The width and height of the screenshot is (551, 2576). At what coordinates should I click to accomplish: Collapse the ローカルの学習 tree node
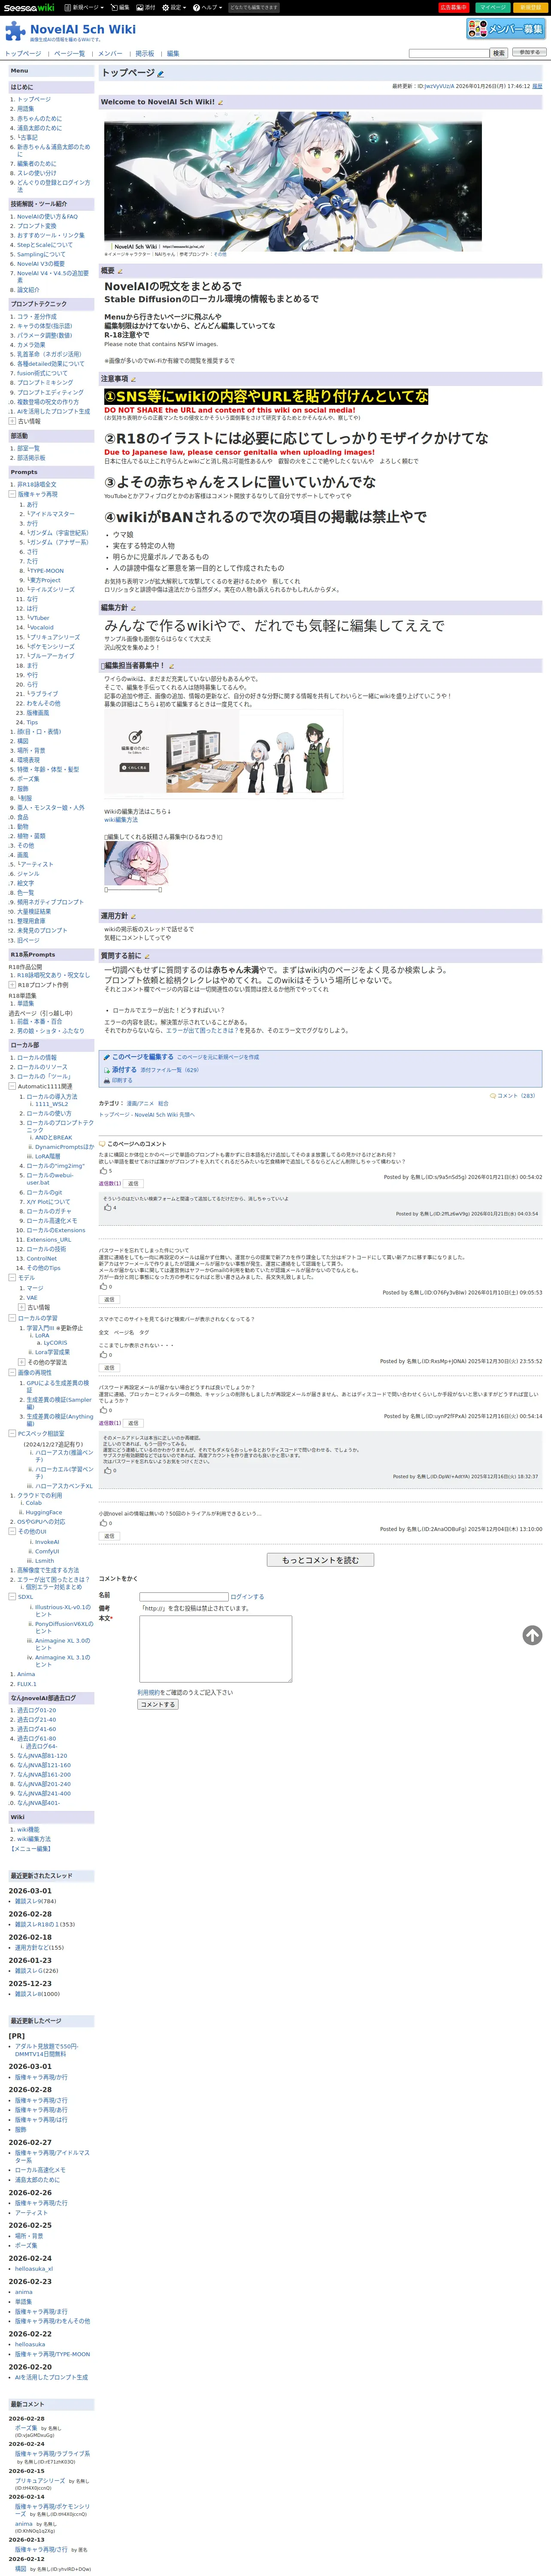pos(12,1318)
